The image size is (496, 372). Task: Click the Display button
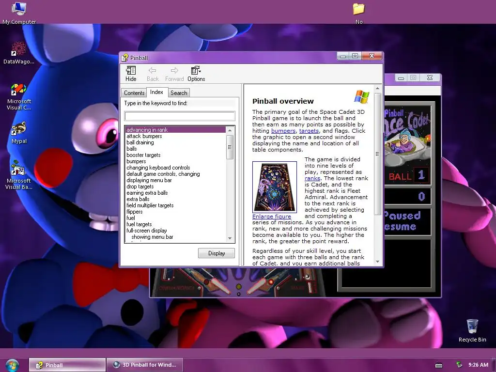coord(217,253)
